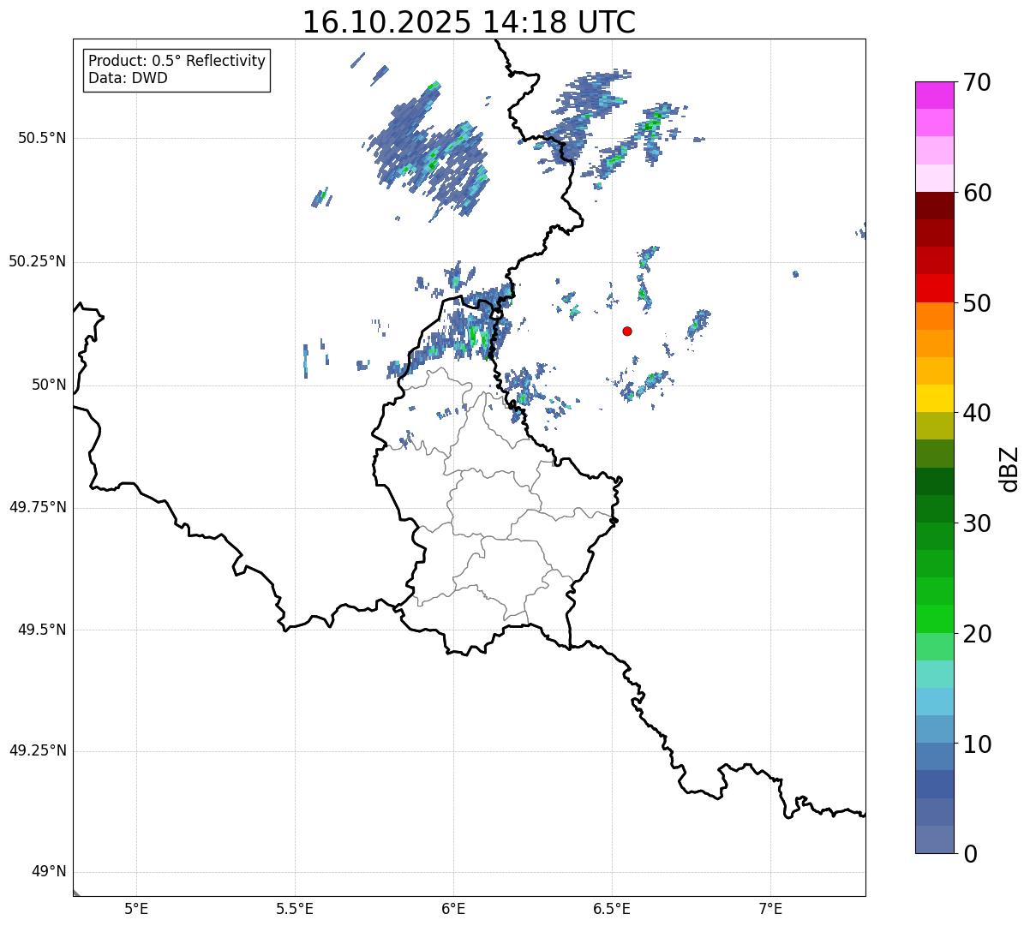The image size is (1030, 926).
Task: Click the 50.25°N latitude label
Action: [37, 261]
